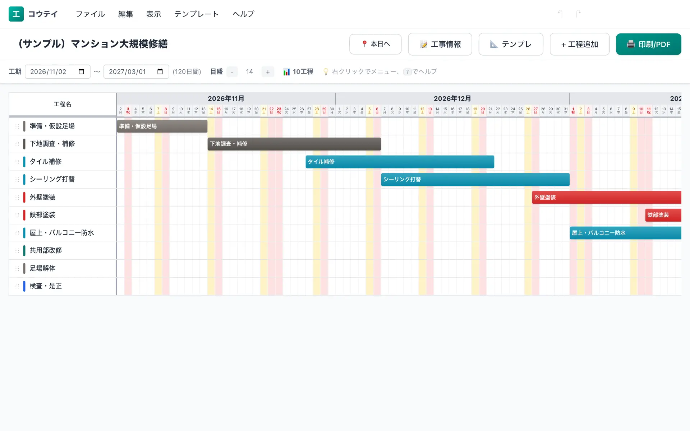Viewport: 690px width, 431px height.
Task: Click drag handle of 足場解体 row
Action: point(17,268)
